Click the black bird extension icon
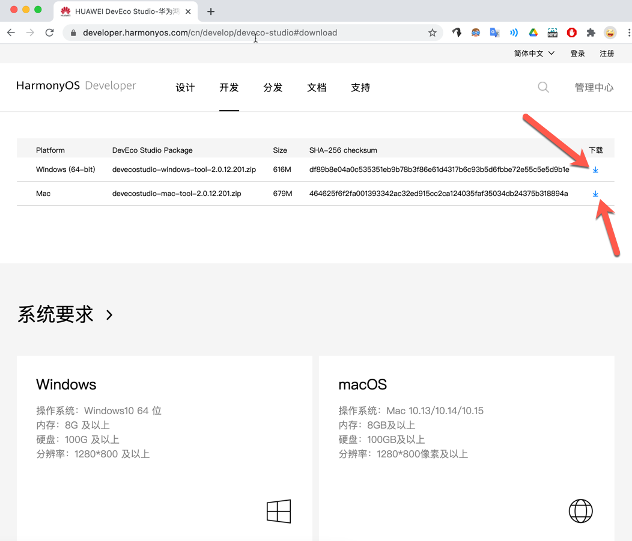This screenshot has width=632, height=541. [x=456, y=32]
